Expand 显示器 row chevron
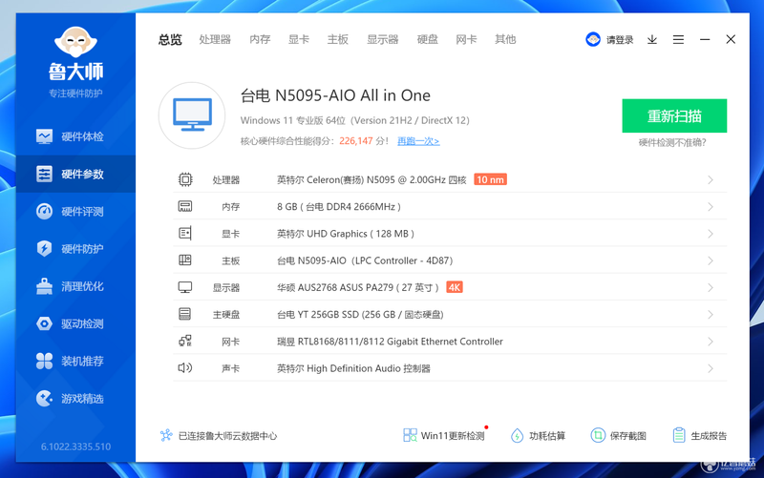The image size is (764, 478). coord(711,288)
